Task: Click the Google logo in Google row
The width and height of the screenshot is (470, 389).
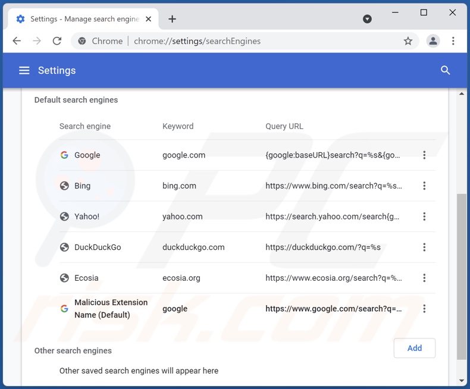Action: coord(64,155)
